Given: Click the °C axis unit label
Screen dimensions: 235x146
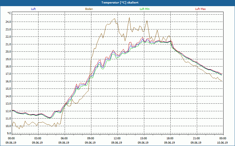Looking at the screenshot, I should pos(9,13).
